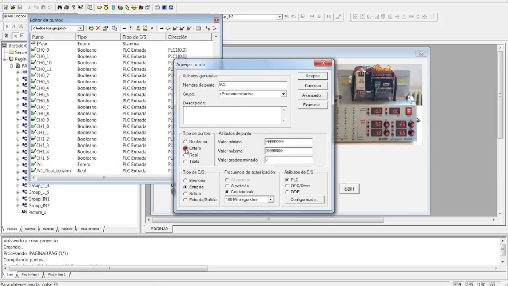Open the Recetas tab
This screenshot has height=286, width=508.
48,229
